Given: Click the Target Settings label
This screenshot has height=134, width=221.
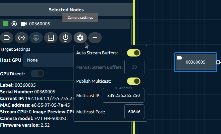Looking at the screenshot, I should [15, 49].
